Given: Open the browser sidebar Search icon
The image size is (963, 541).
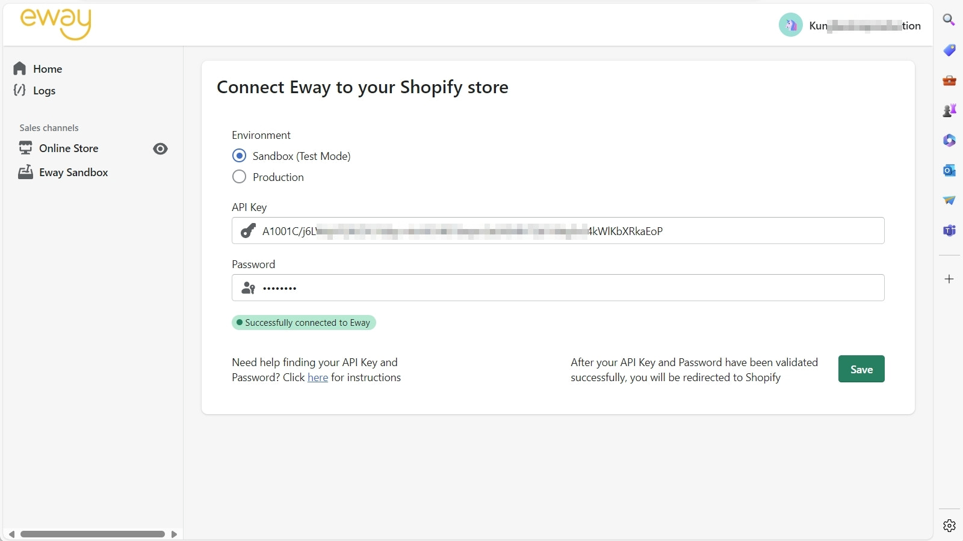Looking at the screenshot, I should coord(949,20).
